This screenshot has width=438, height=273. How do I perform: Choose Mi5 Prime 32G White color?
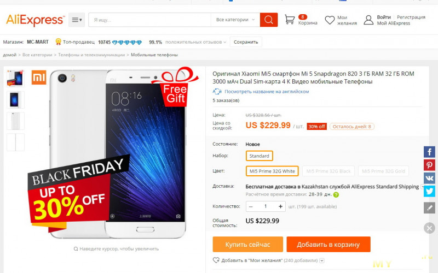(x=272, y=171)
